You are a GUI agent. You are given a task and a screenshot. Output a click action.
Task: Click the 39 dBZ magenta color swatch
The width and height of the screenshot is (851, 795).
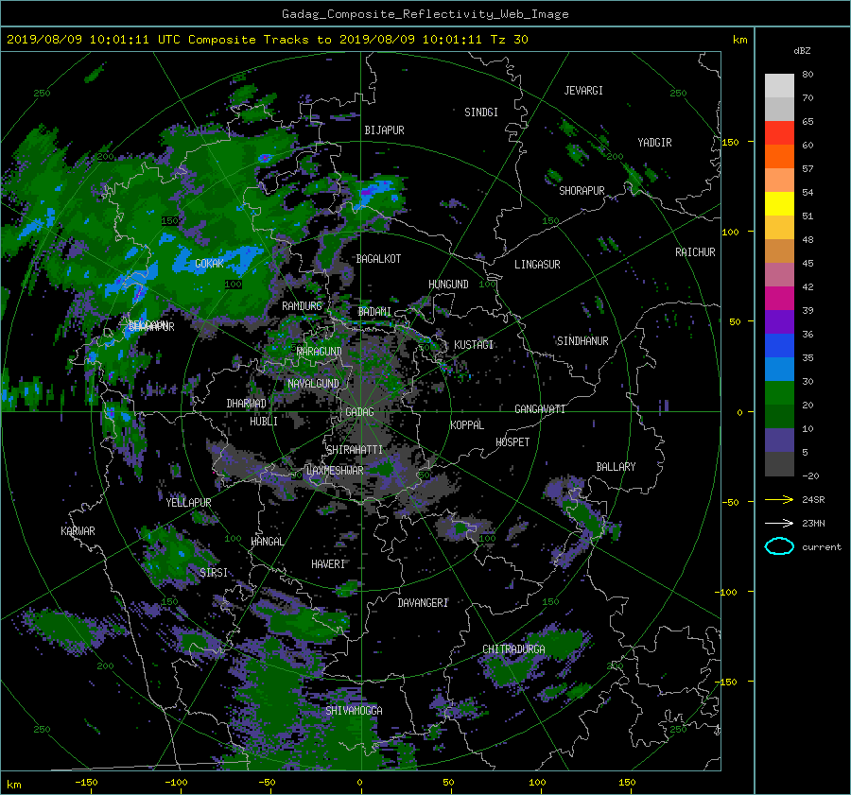[779, 299]
